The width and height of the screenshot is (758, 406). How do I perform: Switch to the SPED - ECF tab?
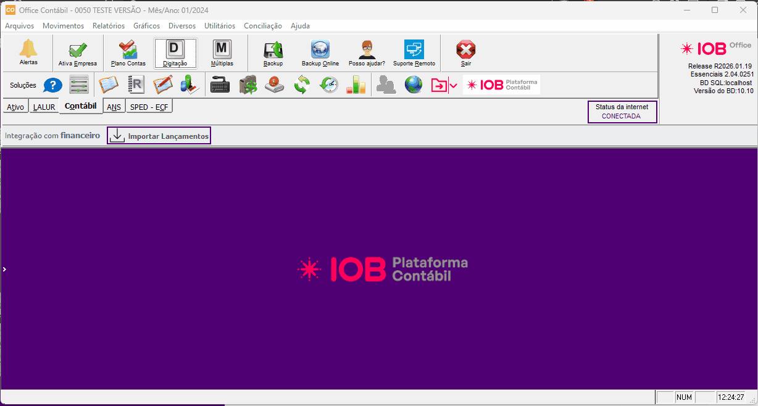(x=149, y=107)
